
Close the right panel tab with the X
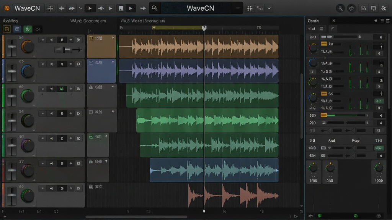point(334,21)
